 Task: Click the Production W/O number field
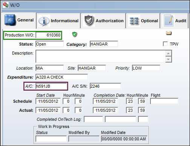pos(48,35)
